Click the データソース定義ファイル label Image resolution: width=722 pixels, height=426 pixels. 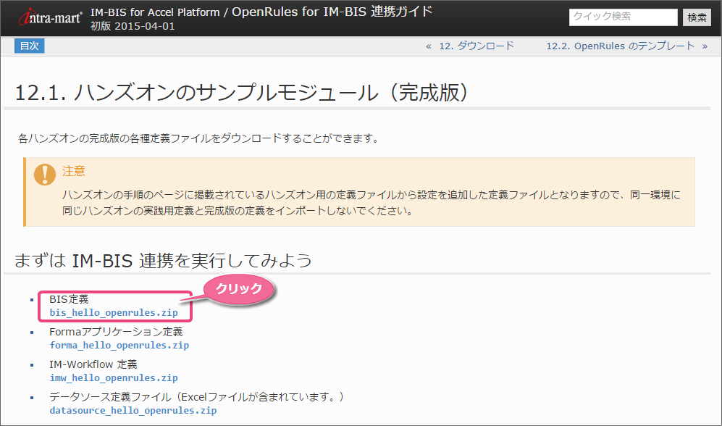197,397
